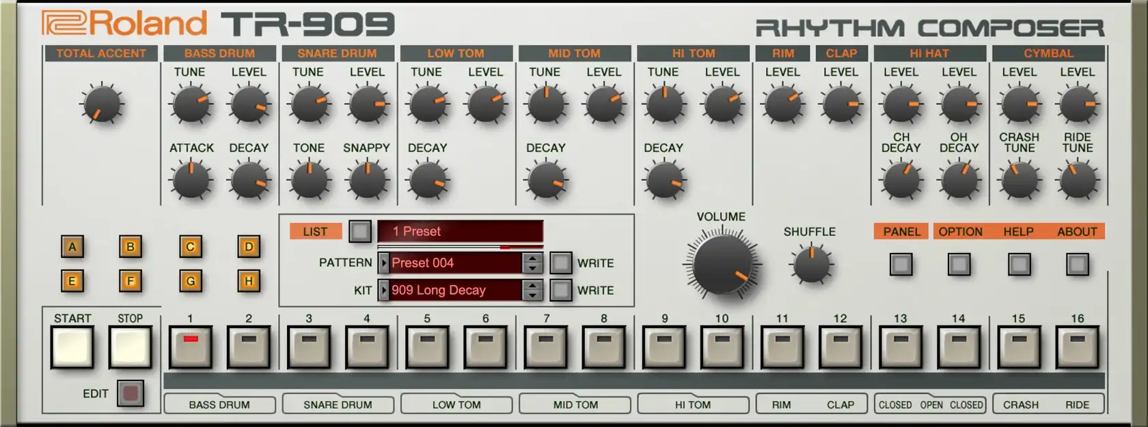Toggle step 13 sequencer button
The width and height of the screenshot is (1148, 427).
point(901,347)
